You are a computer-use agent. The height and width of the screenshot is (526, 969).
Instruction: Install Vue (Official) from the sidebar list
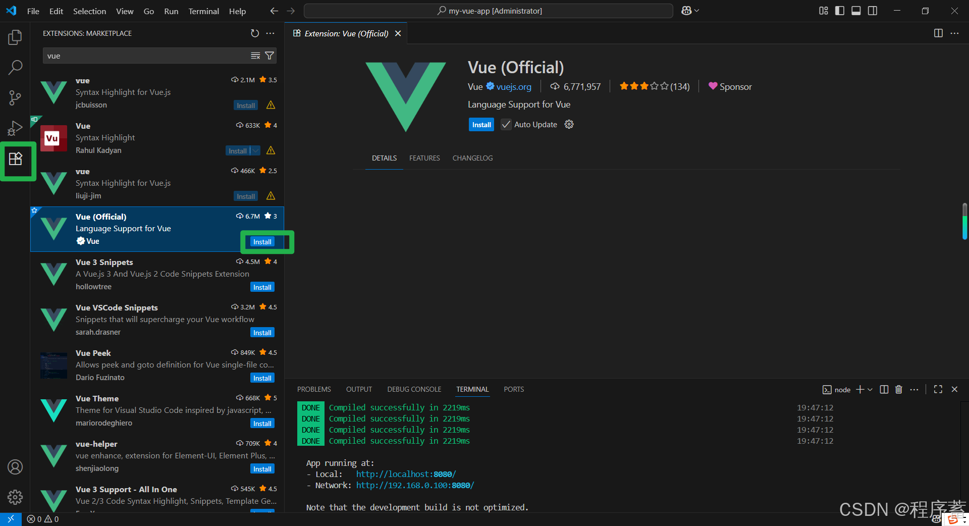(x=262, y=242)
